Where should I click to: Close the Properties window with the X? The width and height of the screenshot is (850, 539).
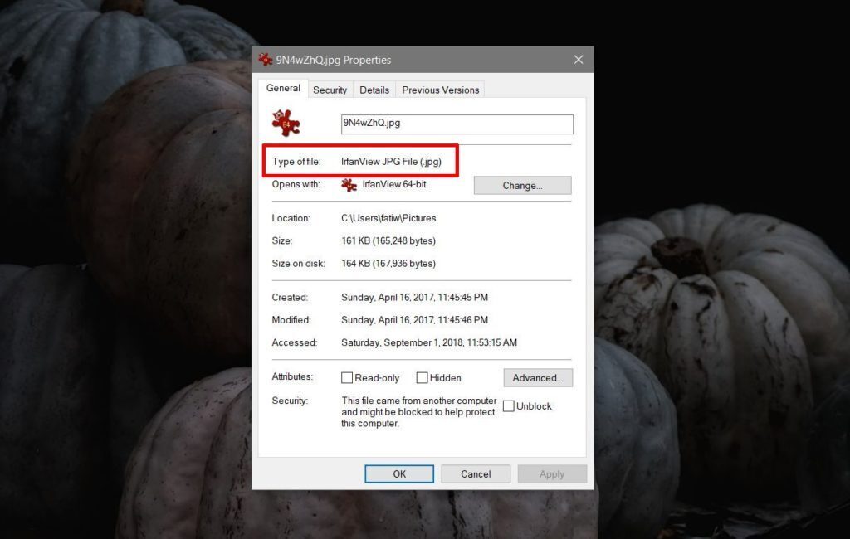pyautogui.click(x=578, y=59)
